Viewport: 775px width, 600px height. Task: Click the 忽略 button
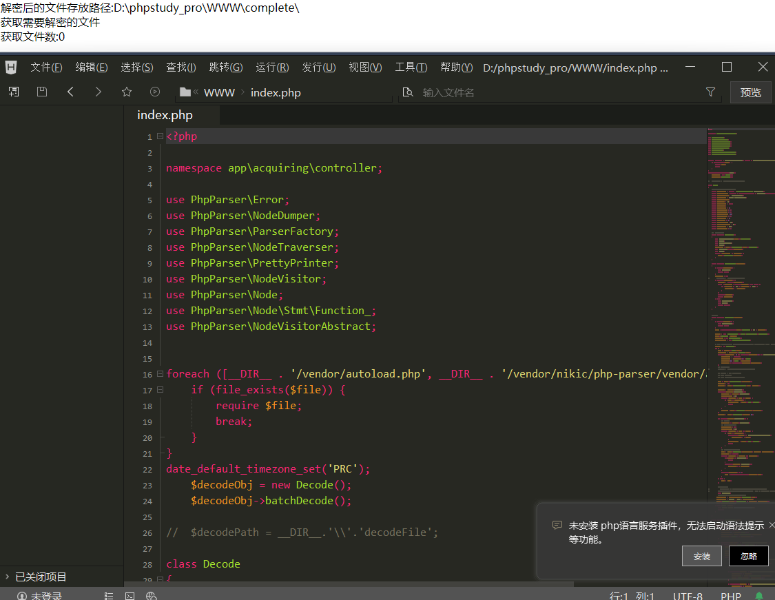[749, 556]
